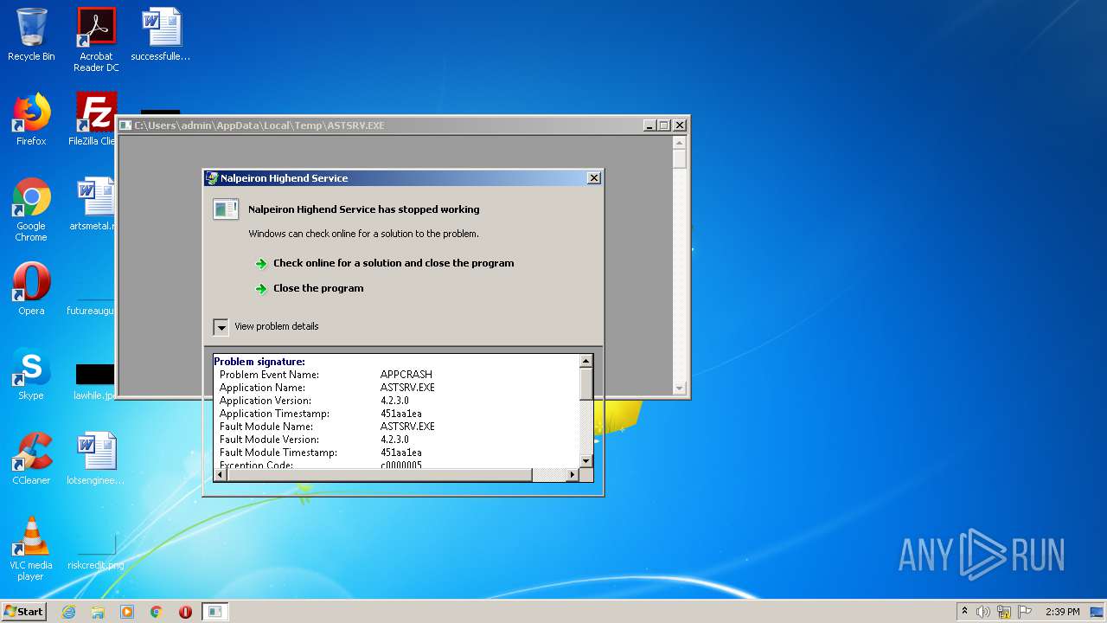The width and height of the screenshot is (1107, 623).
Task: Click the system clock showing 2:39 PM
Action: point(1062,612)
